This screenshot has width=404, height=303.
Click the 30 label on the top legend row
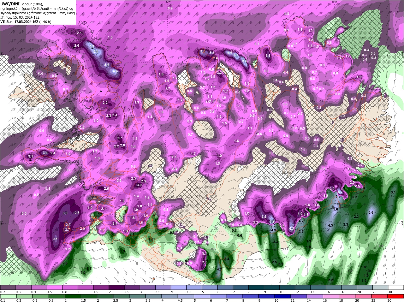click(390, 292)
